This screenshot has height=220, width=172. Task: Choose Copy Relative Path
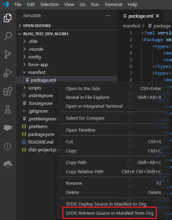point(113,171)
